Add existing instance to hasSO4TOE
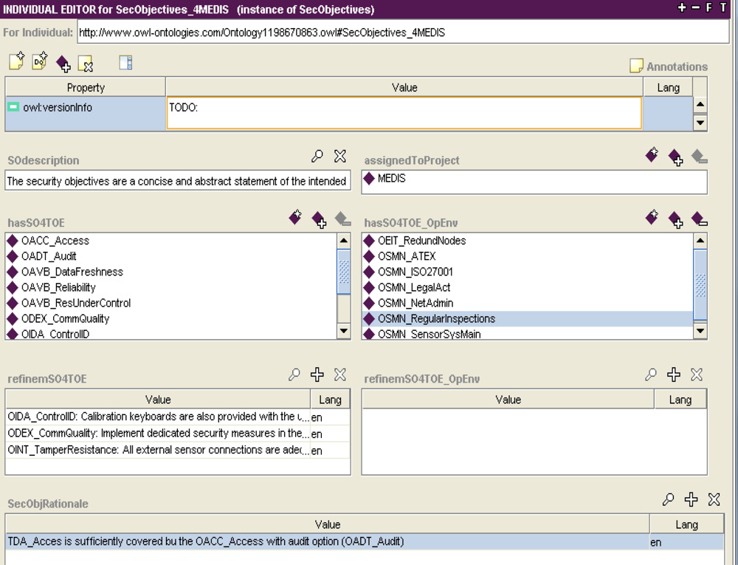Image resolution: width=738 pixels, height=565 pixels. [319, 219]
